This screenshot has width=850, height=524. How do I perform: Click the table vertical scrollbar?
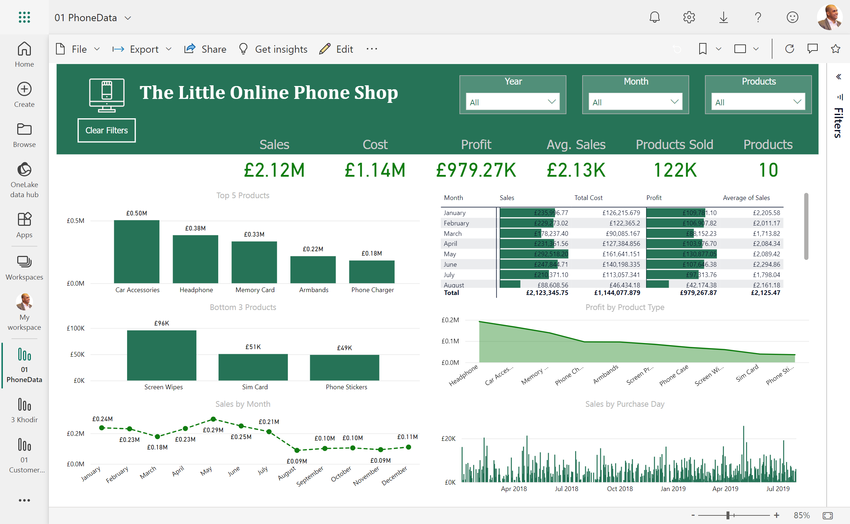tap(806, 227)
